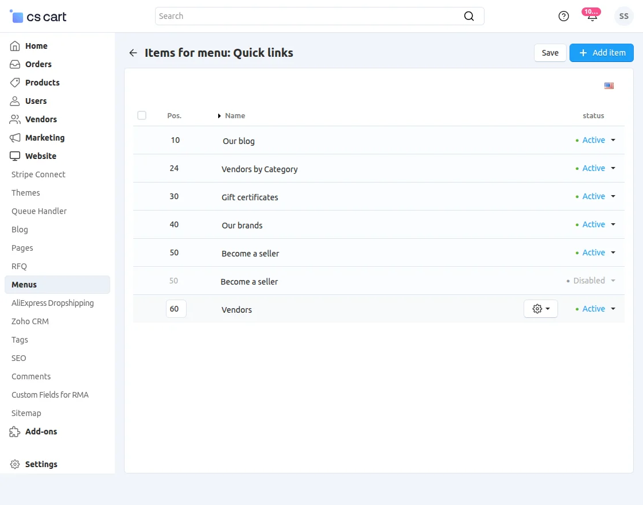Image resolution: width=643 pixels, height=505 pixels.
Task: Open Settings in the sidebar
Action: tap(41, 464)
